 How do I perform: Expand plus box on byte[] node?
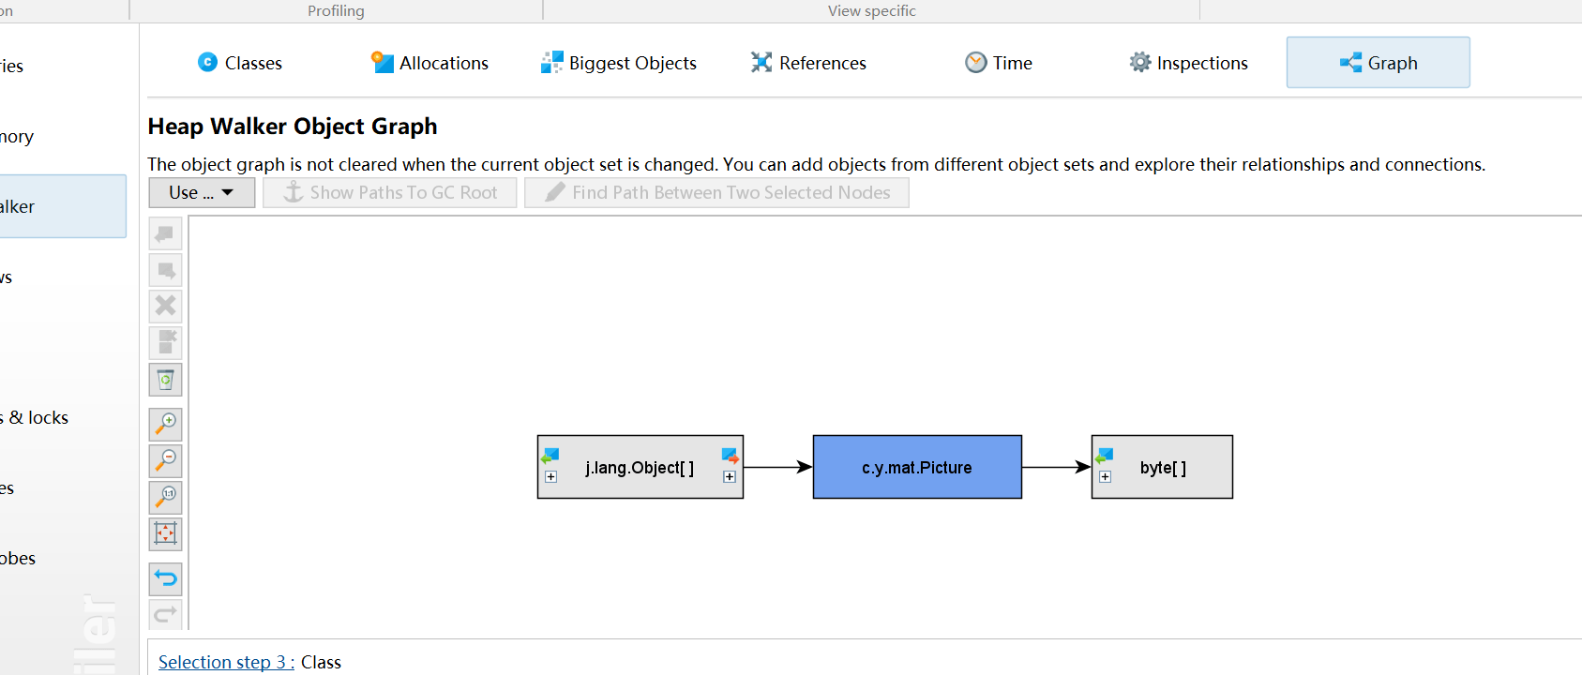pos(1106,477)
